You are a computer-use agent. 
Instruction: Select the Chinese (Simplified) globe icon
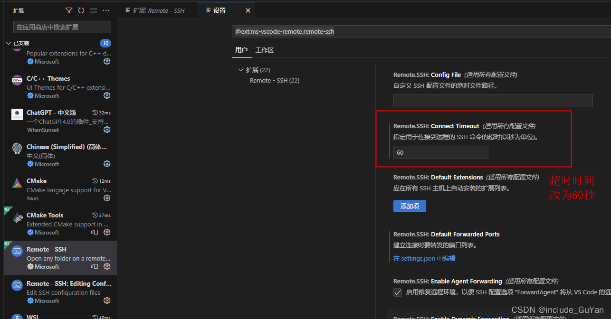(x=17, y=149)
